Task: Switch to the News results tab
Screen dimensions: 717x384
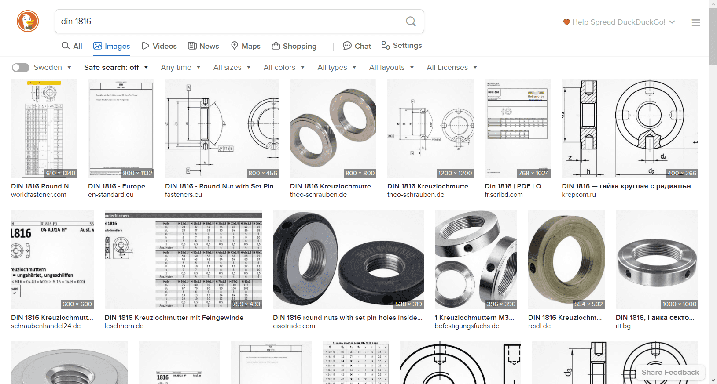Action: [203, 46]
